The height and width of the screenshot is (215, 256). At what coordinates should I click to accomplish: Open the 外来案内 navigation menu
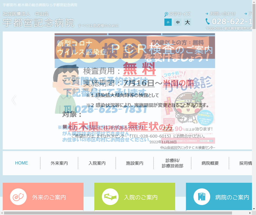(59, 163)
